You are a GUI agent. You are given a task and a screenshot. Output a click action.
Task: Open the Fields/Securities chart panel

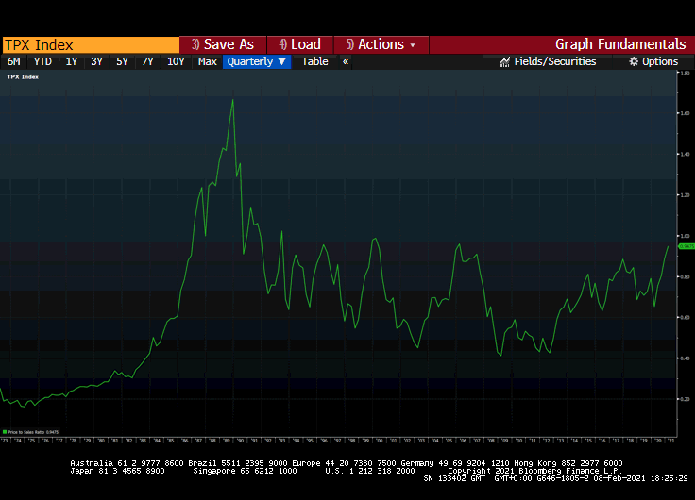(x=548, y=61)
